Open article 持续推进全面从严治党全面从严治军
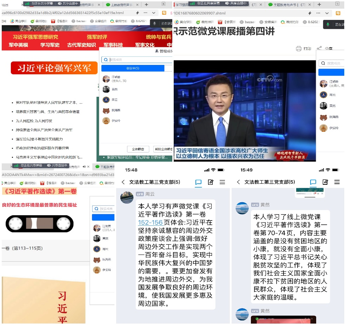The height and width of the screenshot is (325, 346). (44, 130)
